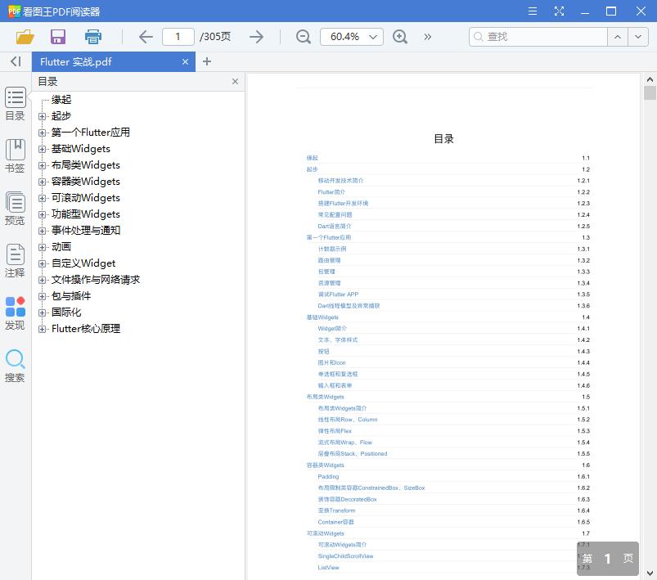Open a file using the folder icon
This screenshot has width=657, height=580.
[x=25, y=37]
